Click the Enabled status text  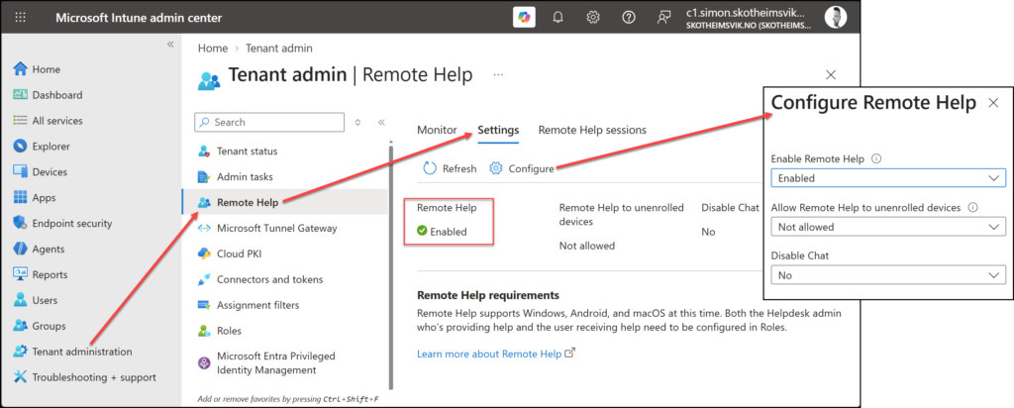coord(449,232)
